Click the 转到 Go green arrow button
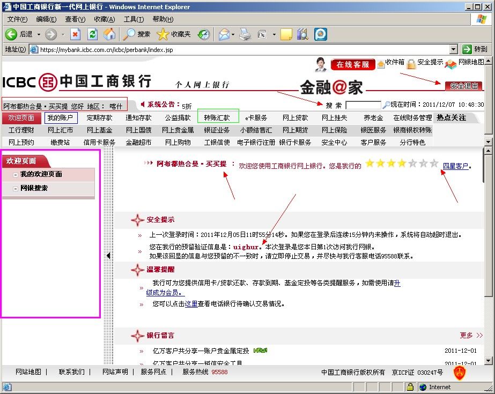Image resolution: width=495 pixels, height=394 pixels. [x=467, y=49]
